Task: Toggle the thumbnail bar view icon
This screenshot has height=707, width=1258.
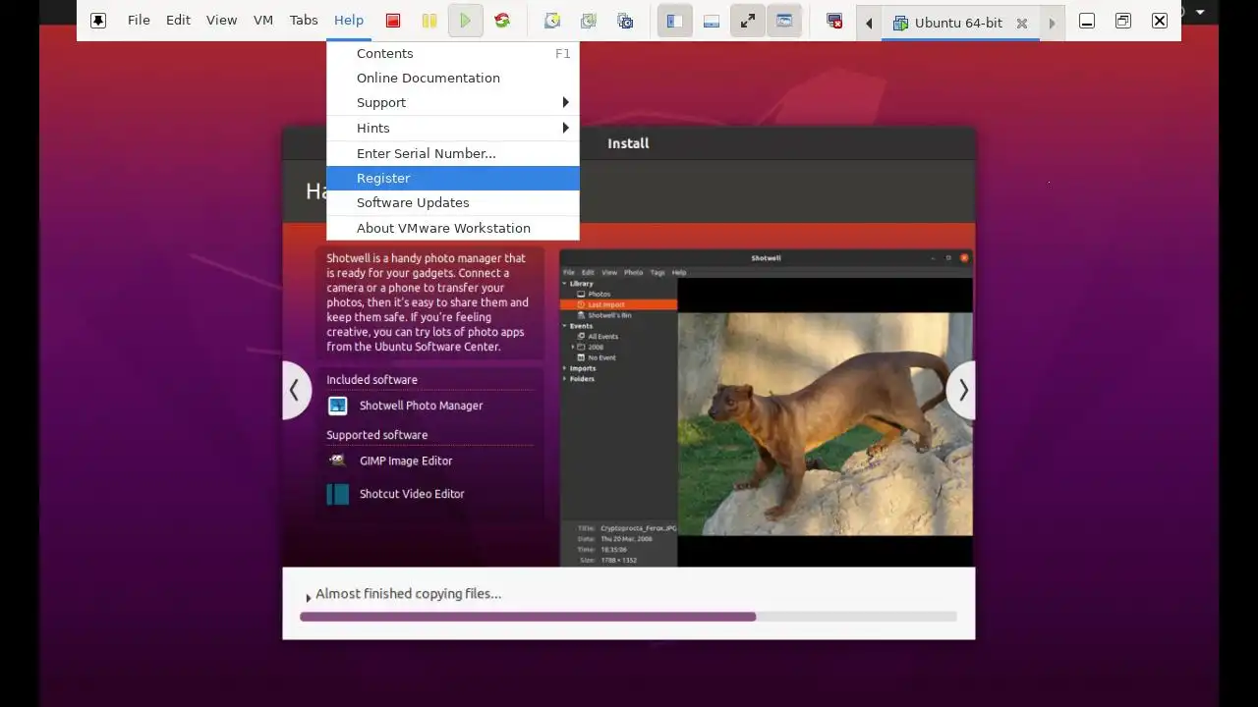Action: coord(712,21)
